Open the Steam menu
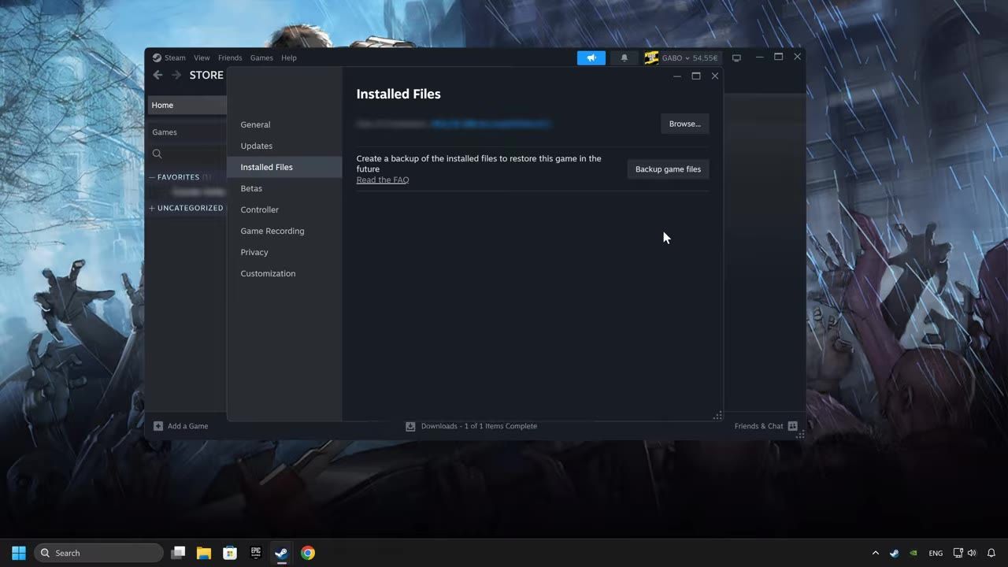 (x=175, y=57)
